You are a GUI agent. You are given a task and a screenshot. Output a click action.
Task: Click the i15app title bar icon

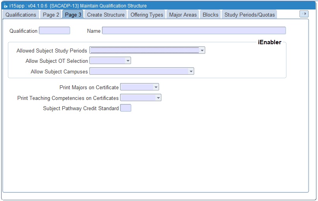[5, 6]
